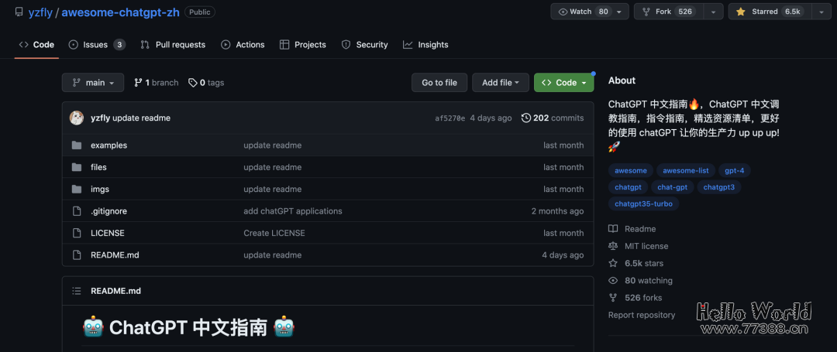Viewport: 837px width, 352px height.
Task: Open the Add file dropdown
Action: tap(500, 83)
